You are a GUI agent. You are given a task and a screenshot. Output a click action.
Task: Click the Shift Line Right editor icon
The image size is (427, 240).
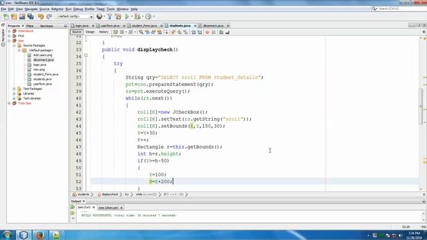pyautogui.click(x=199, y=32)
